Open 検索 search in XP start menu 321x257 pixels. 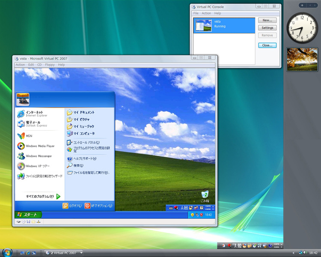coord(75,165)
